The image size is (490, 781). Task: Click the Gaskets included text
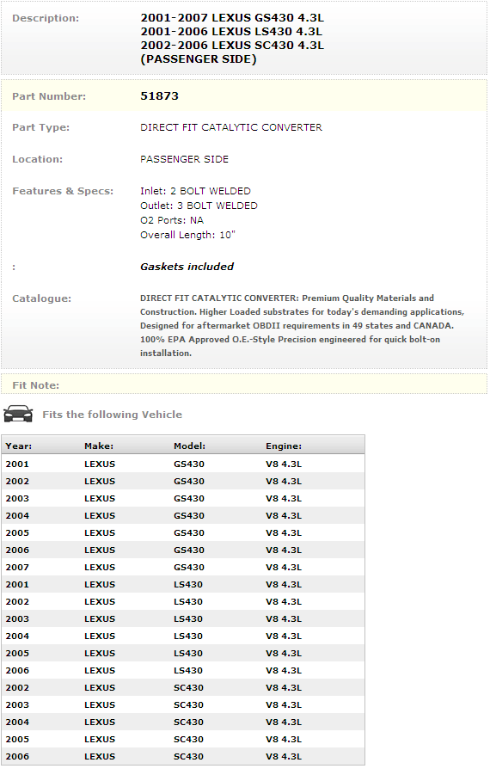click(x=187, y=267)
